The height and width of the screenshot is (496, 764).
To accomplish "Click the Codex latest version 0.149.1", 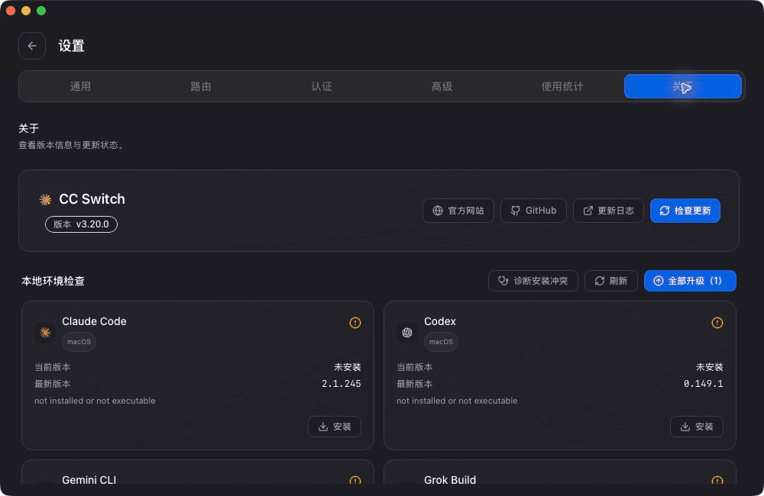I will 703,384.
